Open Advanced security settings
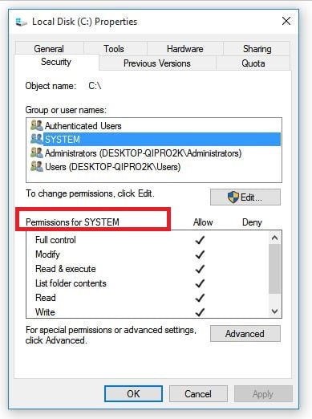The height and width of the screenshot is (419, 312). coord(245,334)
